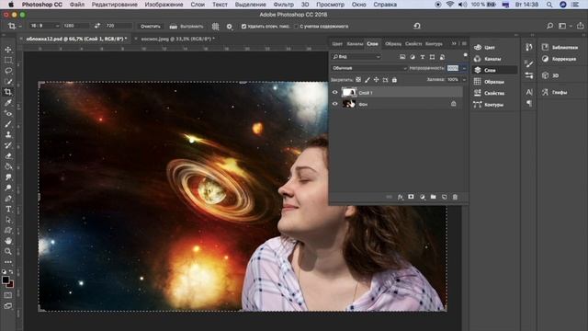
Task: Create a new layer
Action: click(x=444, y=197)
